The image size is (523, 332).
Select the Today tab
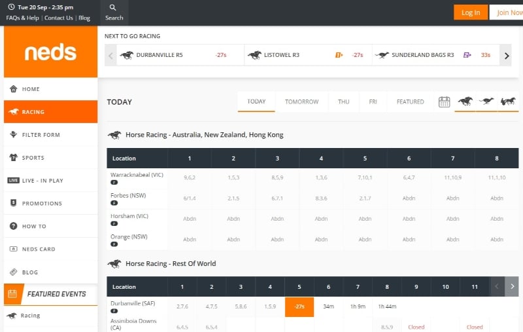point(256,101)
